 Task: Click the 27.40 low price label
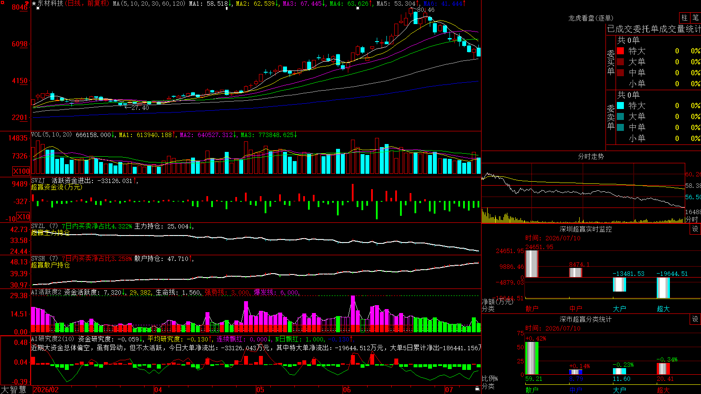pyautogui.click(x=140, y=108)
